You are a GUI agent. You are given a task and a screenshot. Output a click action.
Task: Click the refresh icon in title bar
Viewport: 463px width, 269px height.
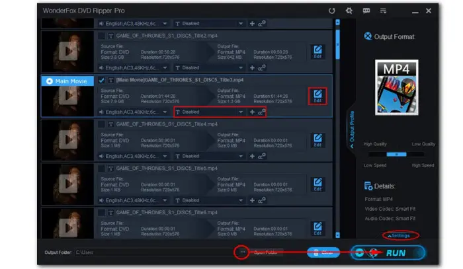point(331,11)
